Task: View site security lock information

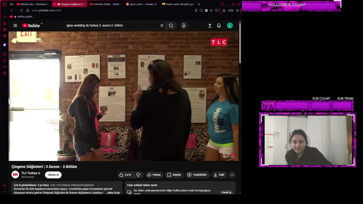Action: (x=28, y=10)
